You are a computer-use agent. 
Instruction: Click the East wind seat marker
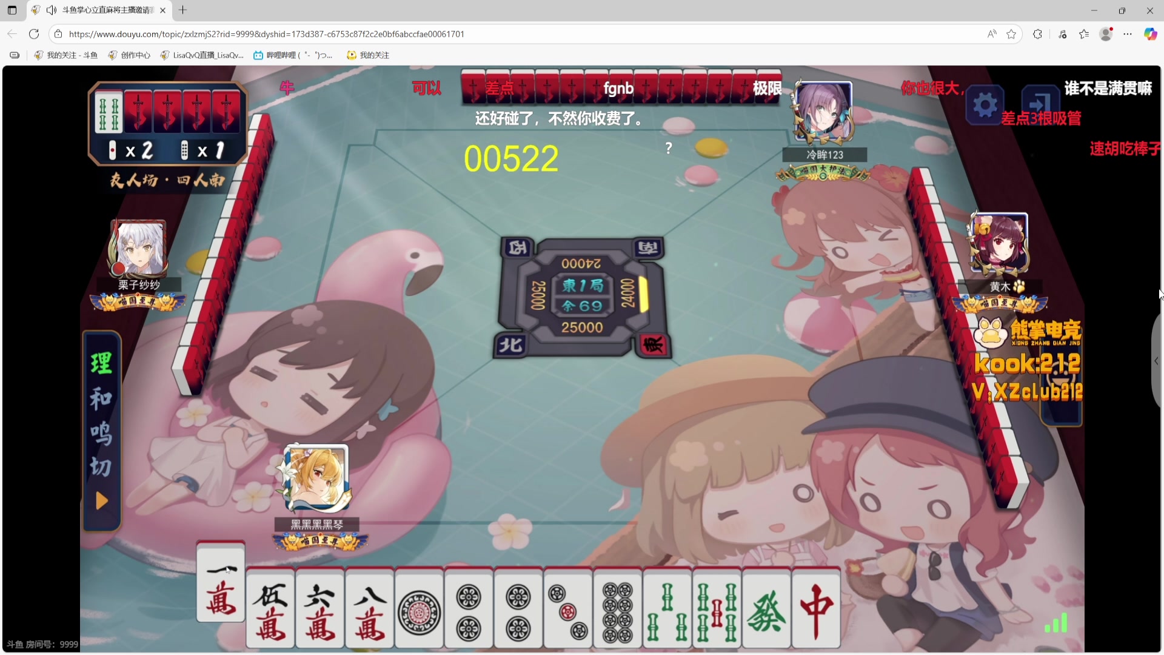click(653, 344)
